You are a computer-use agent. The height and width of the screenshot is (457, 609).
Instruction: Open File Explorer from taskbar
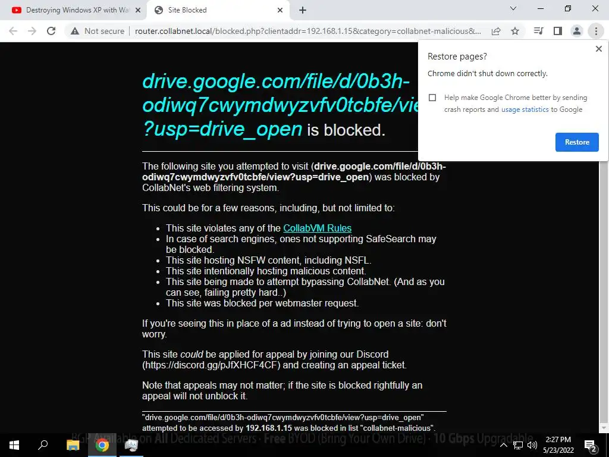pyautogui.click(x=73, y=445)
